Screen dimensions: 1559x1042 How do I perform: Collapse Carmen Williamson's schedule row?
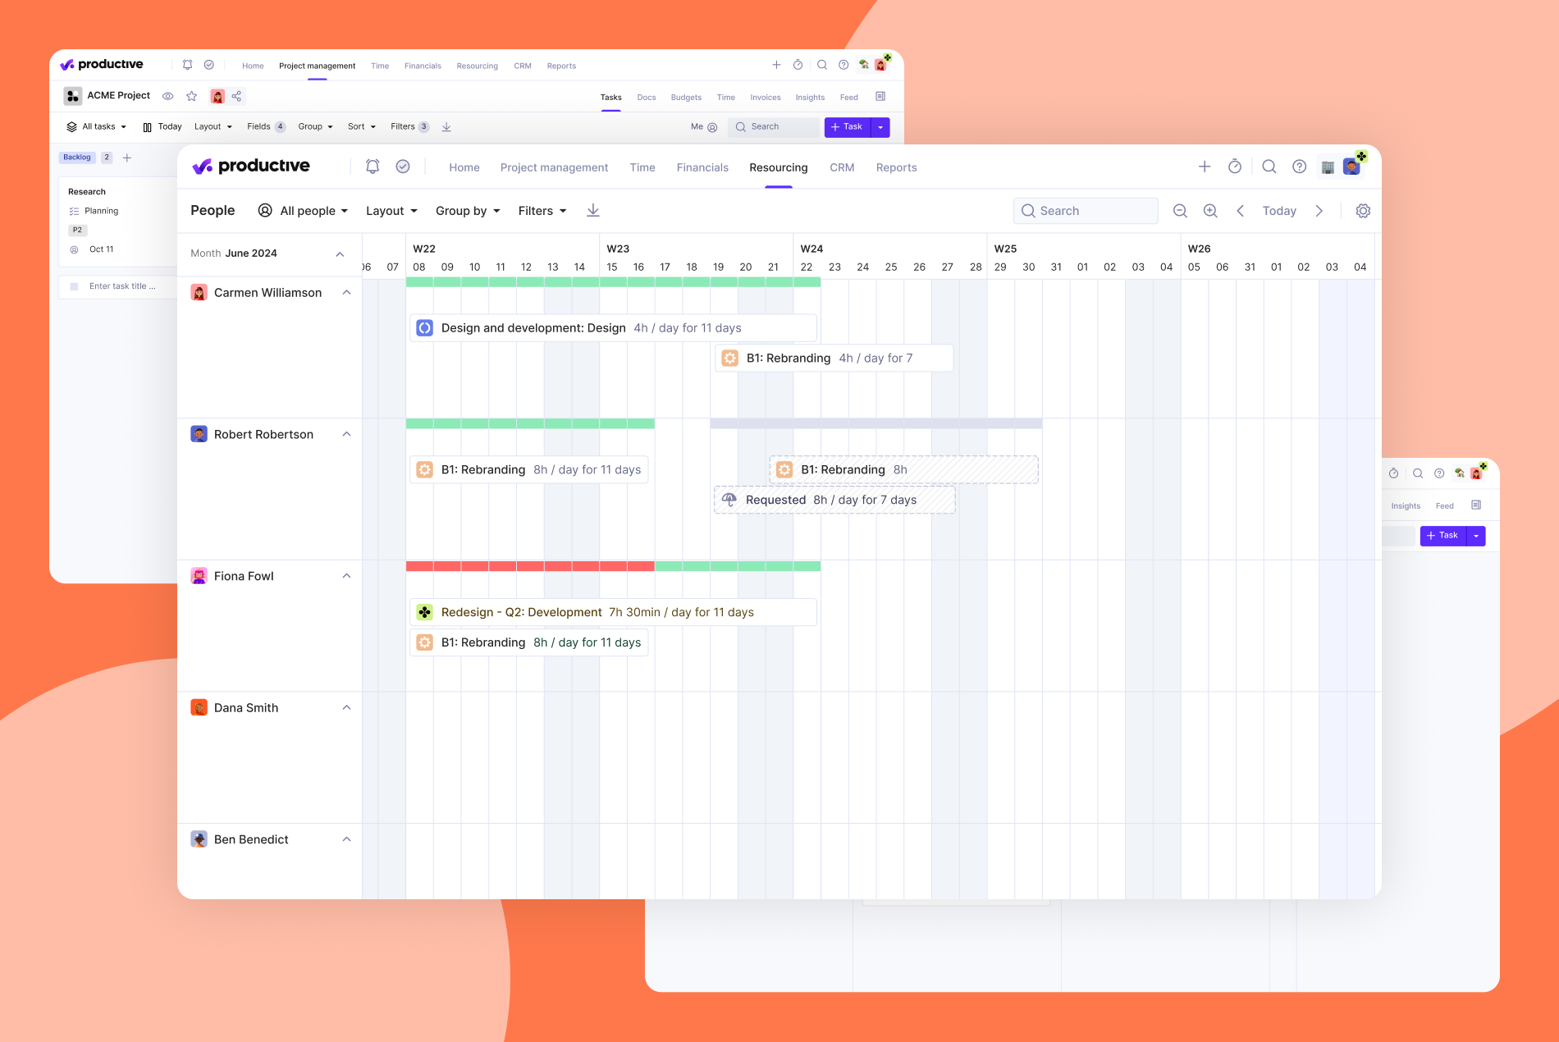(x=346, y=292)
